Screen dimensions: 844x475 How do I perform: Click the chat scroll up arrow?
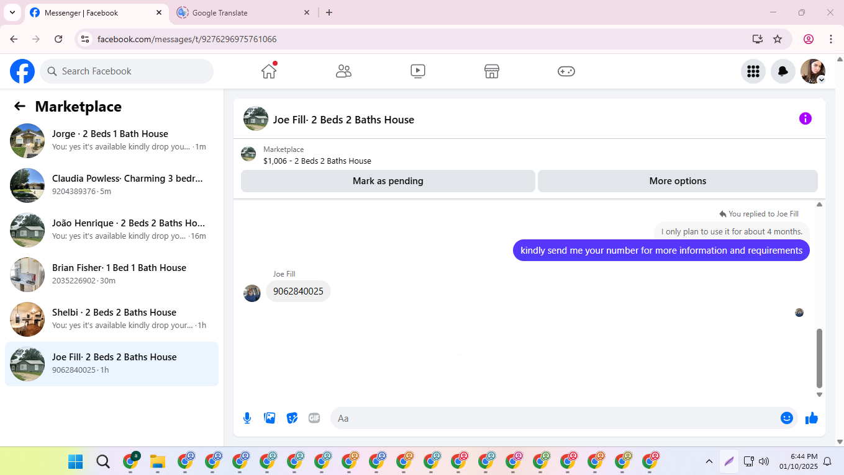(819, 205)
